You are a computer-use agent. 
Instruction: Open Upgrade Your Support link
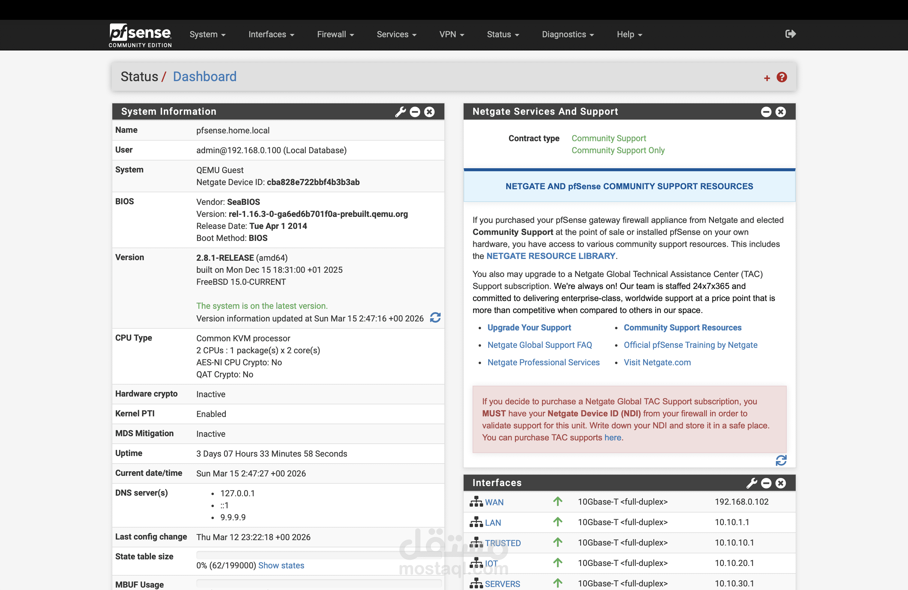click(529, 327)
